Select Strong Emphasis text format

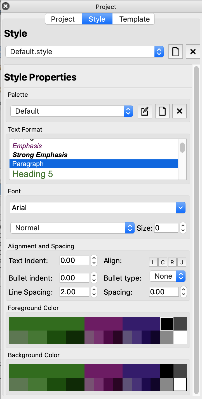[40, 155]
